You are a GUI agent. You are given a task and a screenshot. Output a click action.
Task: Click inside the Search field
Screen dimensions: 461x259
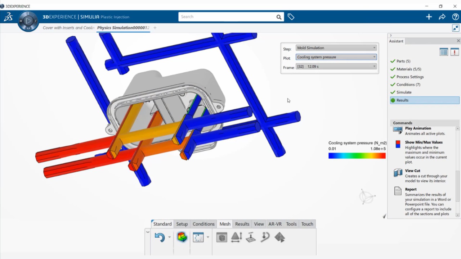227,17
